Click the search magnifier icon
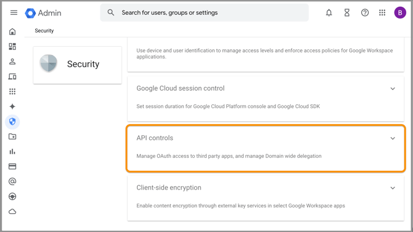This screenshot has width=413, height=232. (111, 12)
